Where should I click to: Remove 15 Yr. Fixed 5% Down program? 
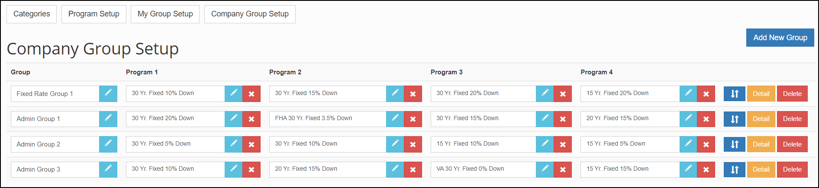click(706, 144)
